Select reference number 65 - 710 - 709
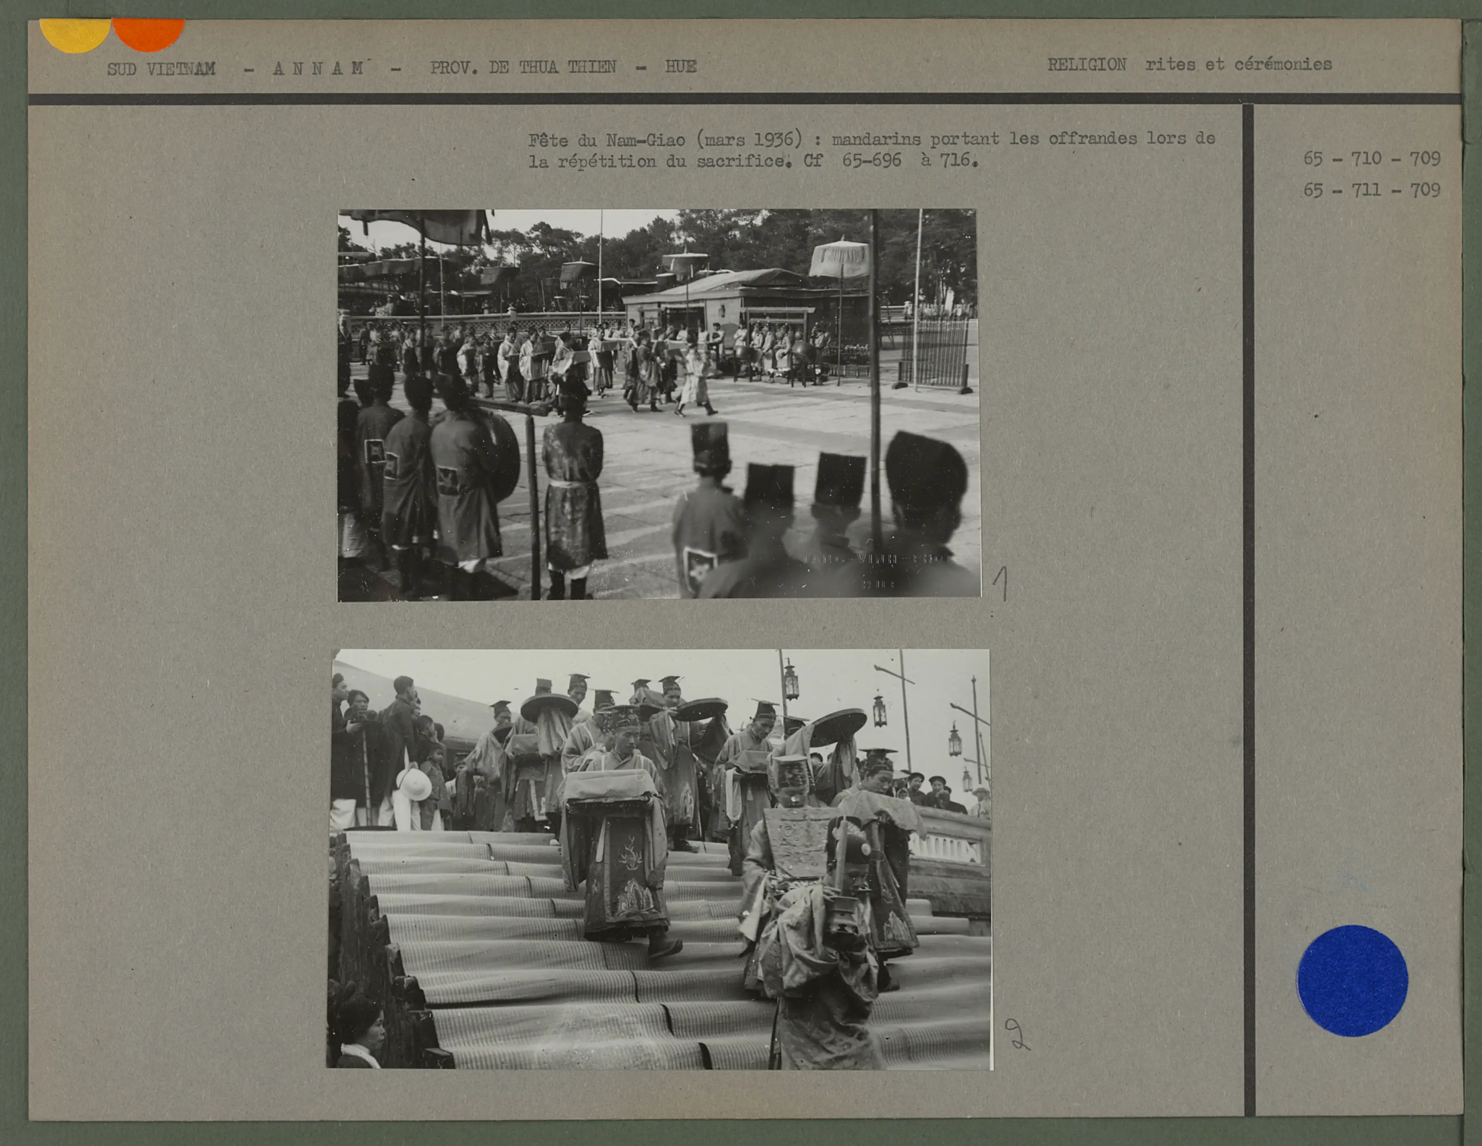This screenshot has height=1146, width=1482. click(1371, 158)
